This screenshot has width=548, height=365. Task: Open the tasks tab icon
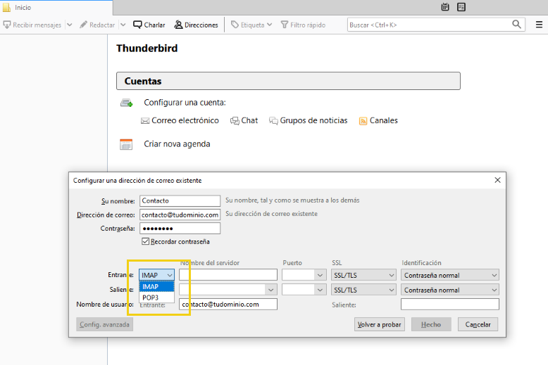461,7
